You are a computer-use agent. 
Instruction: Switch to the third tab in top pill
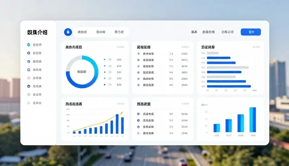tap(119, 32)
